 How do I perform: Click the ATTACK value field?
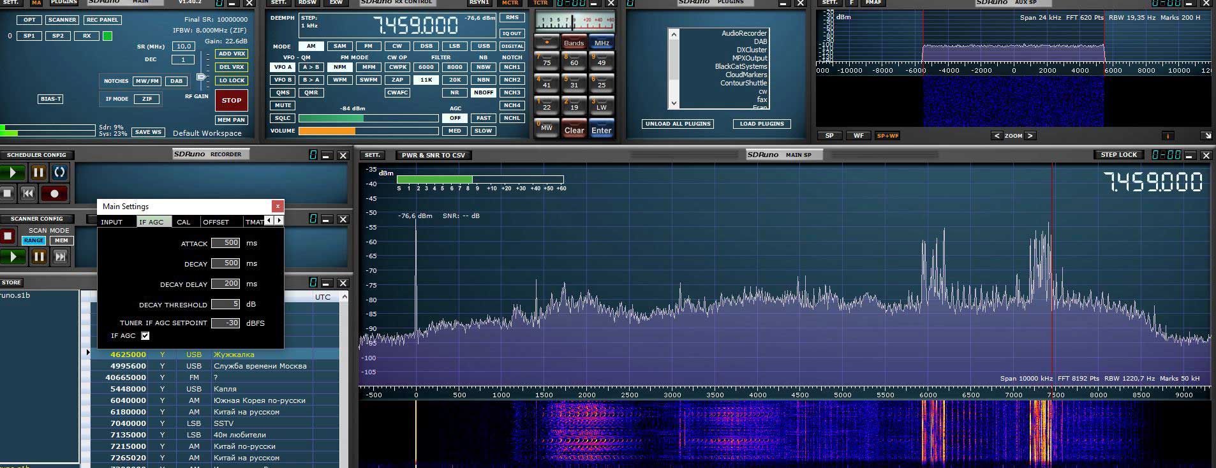coord(225,243)
